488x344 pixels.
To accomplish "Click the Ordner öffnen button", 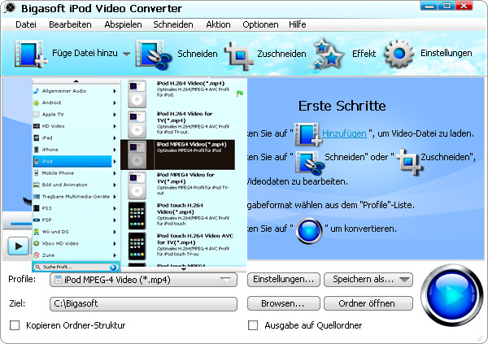I will coord(368,303).
